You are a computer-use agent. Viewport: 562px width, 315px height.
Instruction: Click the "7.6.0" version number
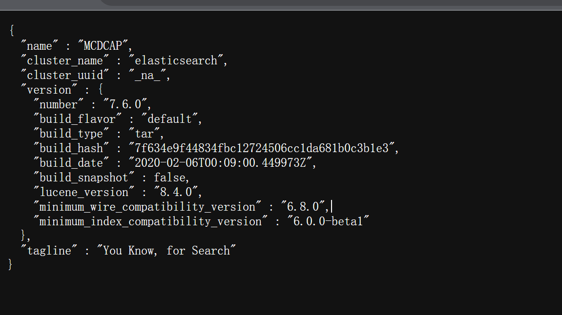(127, 104)
